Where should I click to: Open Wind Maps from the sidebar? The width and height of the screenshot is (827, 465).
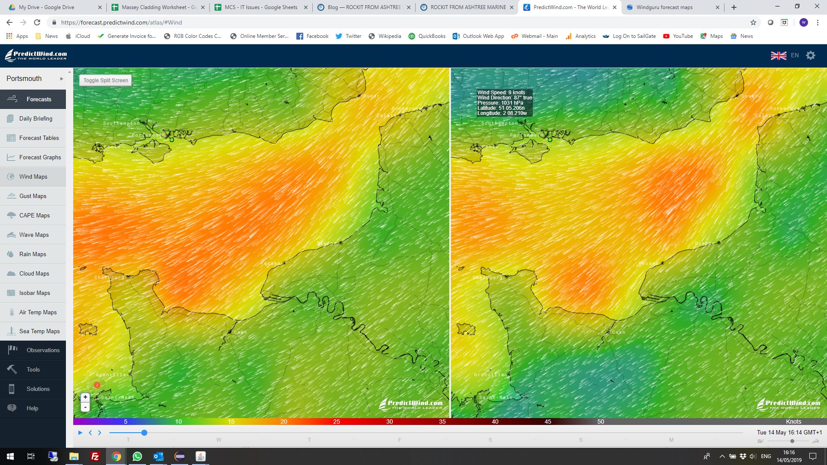coord(33,177)
